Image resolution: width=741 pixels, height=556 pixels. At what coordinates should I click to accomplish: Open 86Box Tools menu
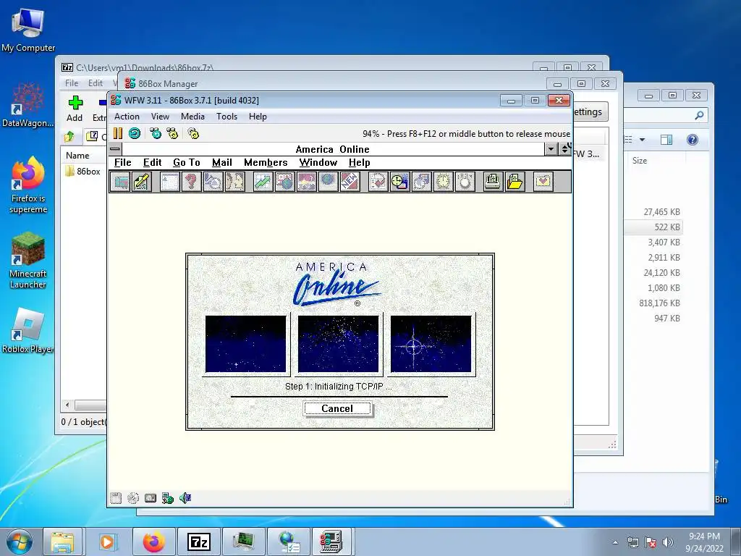tap(226, 117)
